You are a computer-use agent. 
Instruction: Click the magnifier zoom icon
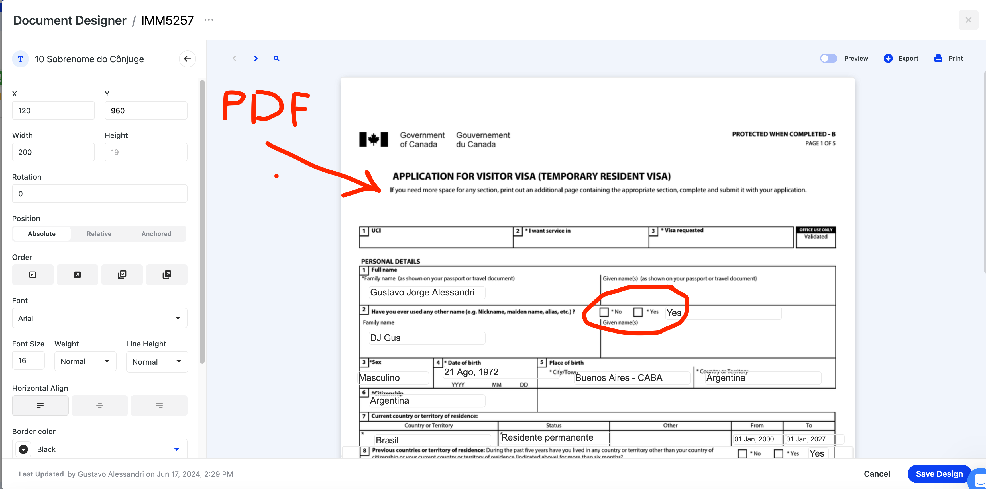[276, 59]
